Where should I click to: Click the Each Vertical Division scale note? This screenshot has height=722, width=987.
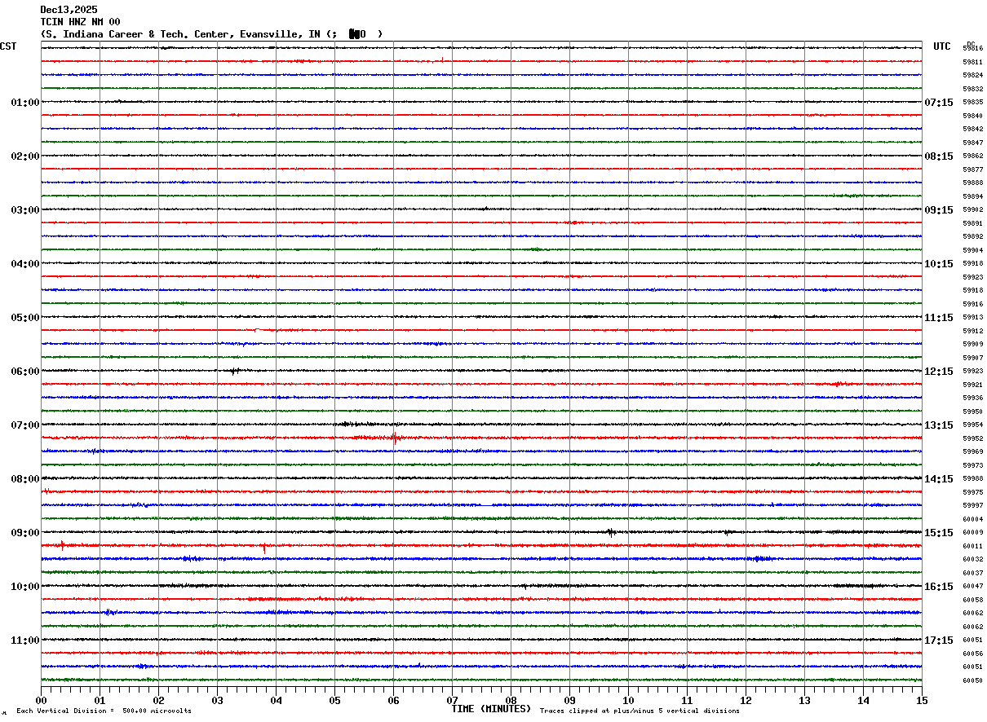[104, 711]
